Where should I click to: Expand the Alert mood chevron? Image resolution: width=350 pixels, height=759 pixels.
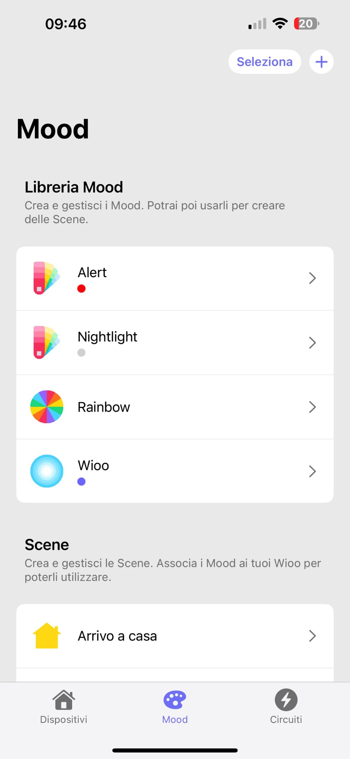(312, 278)
